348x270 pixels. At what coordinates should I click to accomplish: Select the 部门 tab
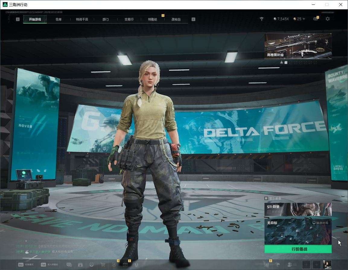coord(106,19)
